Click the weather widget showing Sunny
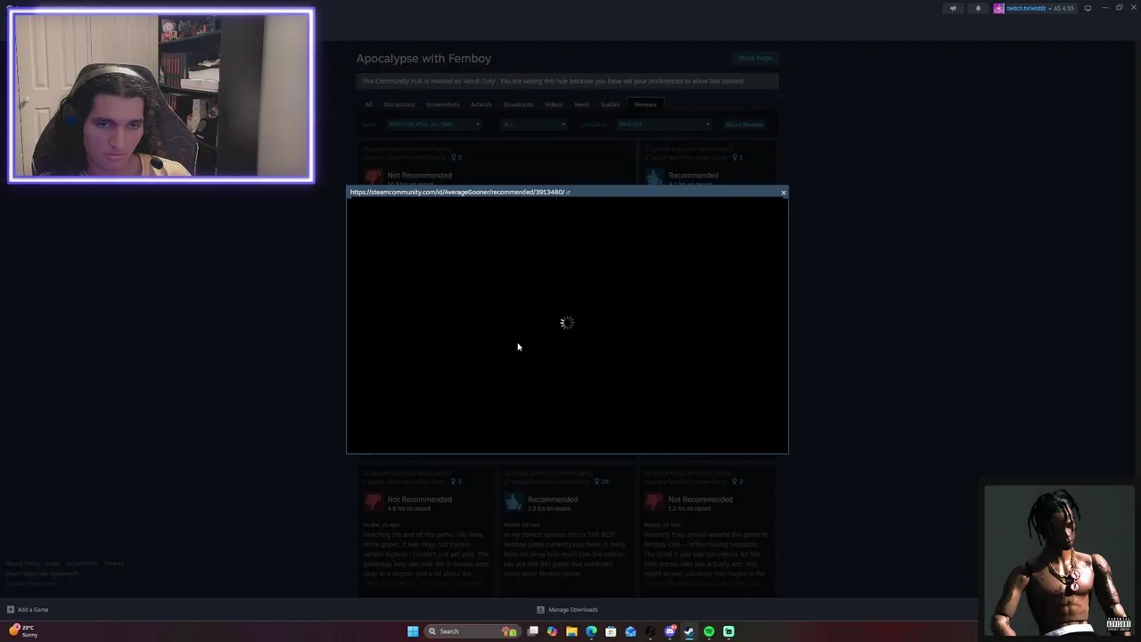Image resolution: width=1141 pixels, height=642 pixels. 24,631
